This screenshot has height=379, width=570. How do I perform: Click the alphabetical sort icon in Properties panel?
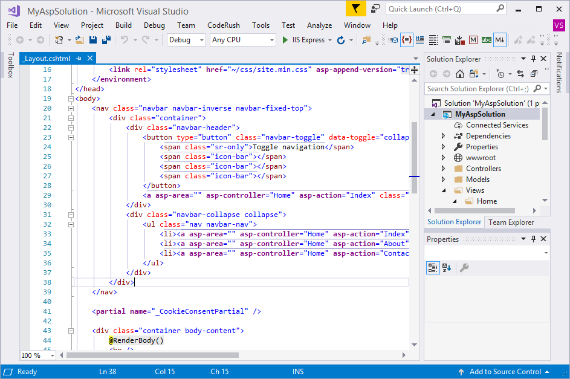pos(447,267)
